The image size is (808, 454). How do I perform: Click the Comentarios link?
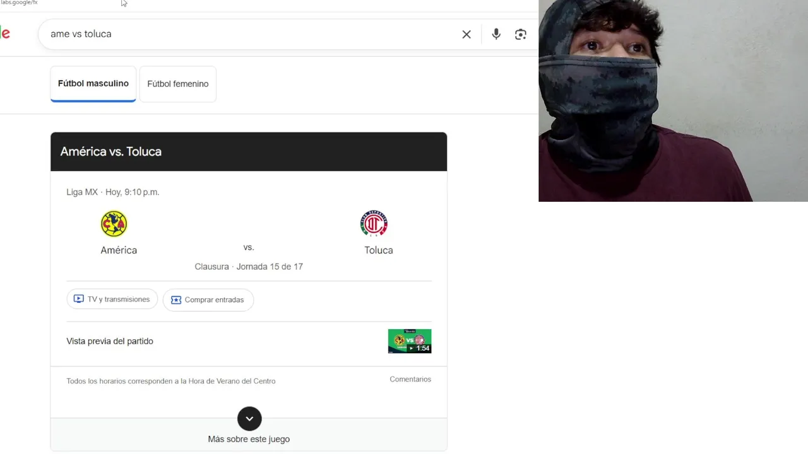point(410,380)
